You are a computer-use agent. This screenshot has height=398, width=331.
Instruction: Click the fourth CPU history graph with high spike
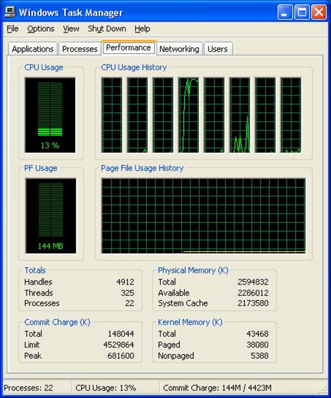click(x=188, y=115)
